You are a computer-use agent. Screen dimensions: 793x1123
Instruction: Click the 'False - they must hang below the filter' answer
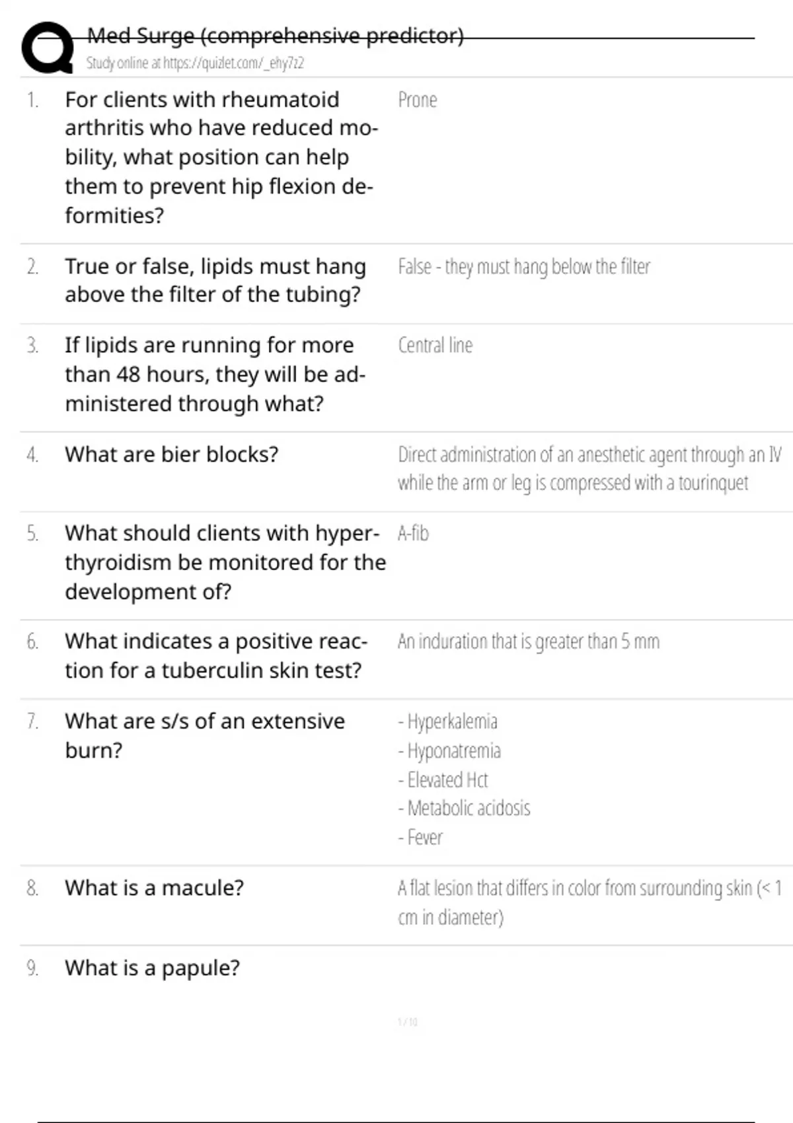[523, 267]
